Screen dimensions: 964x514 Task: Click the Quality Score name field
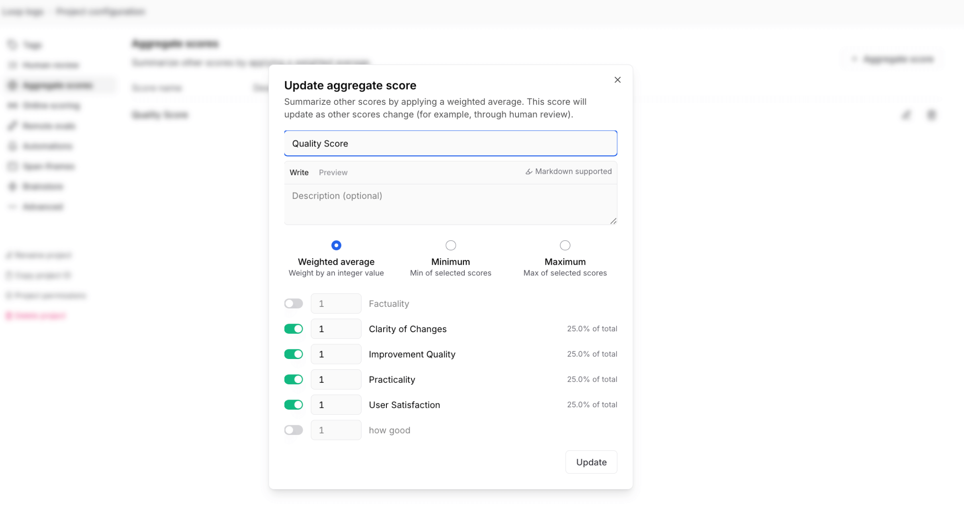450,143
